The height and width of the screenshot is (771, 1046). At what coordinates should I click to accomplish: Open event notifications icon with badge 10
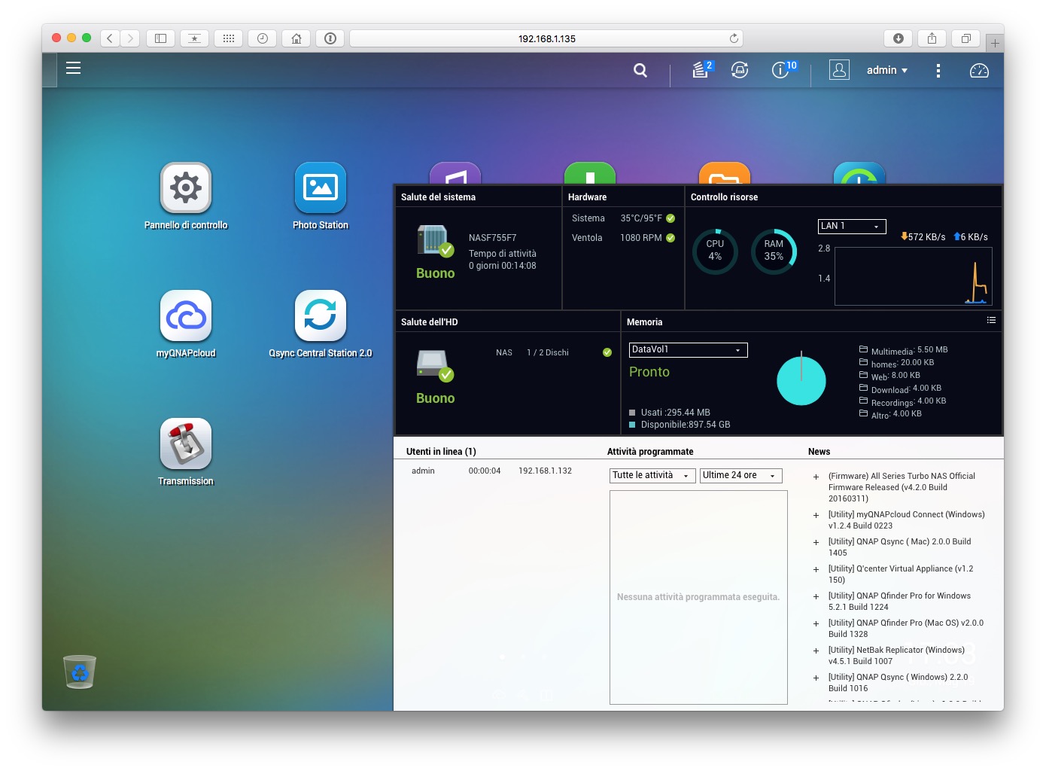pyautogui.click(x=783, y=69)
